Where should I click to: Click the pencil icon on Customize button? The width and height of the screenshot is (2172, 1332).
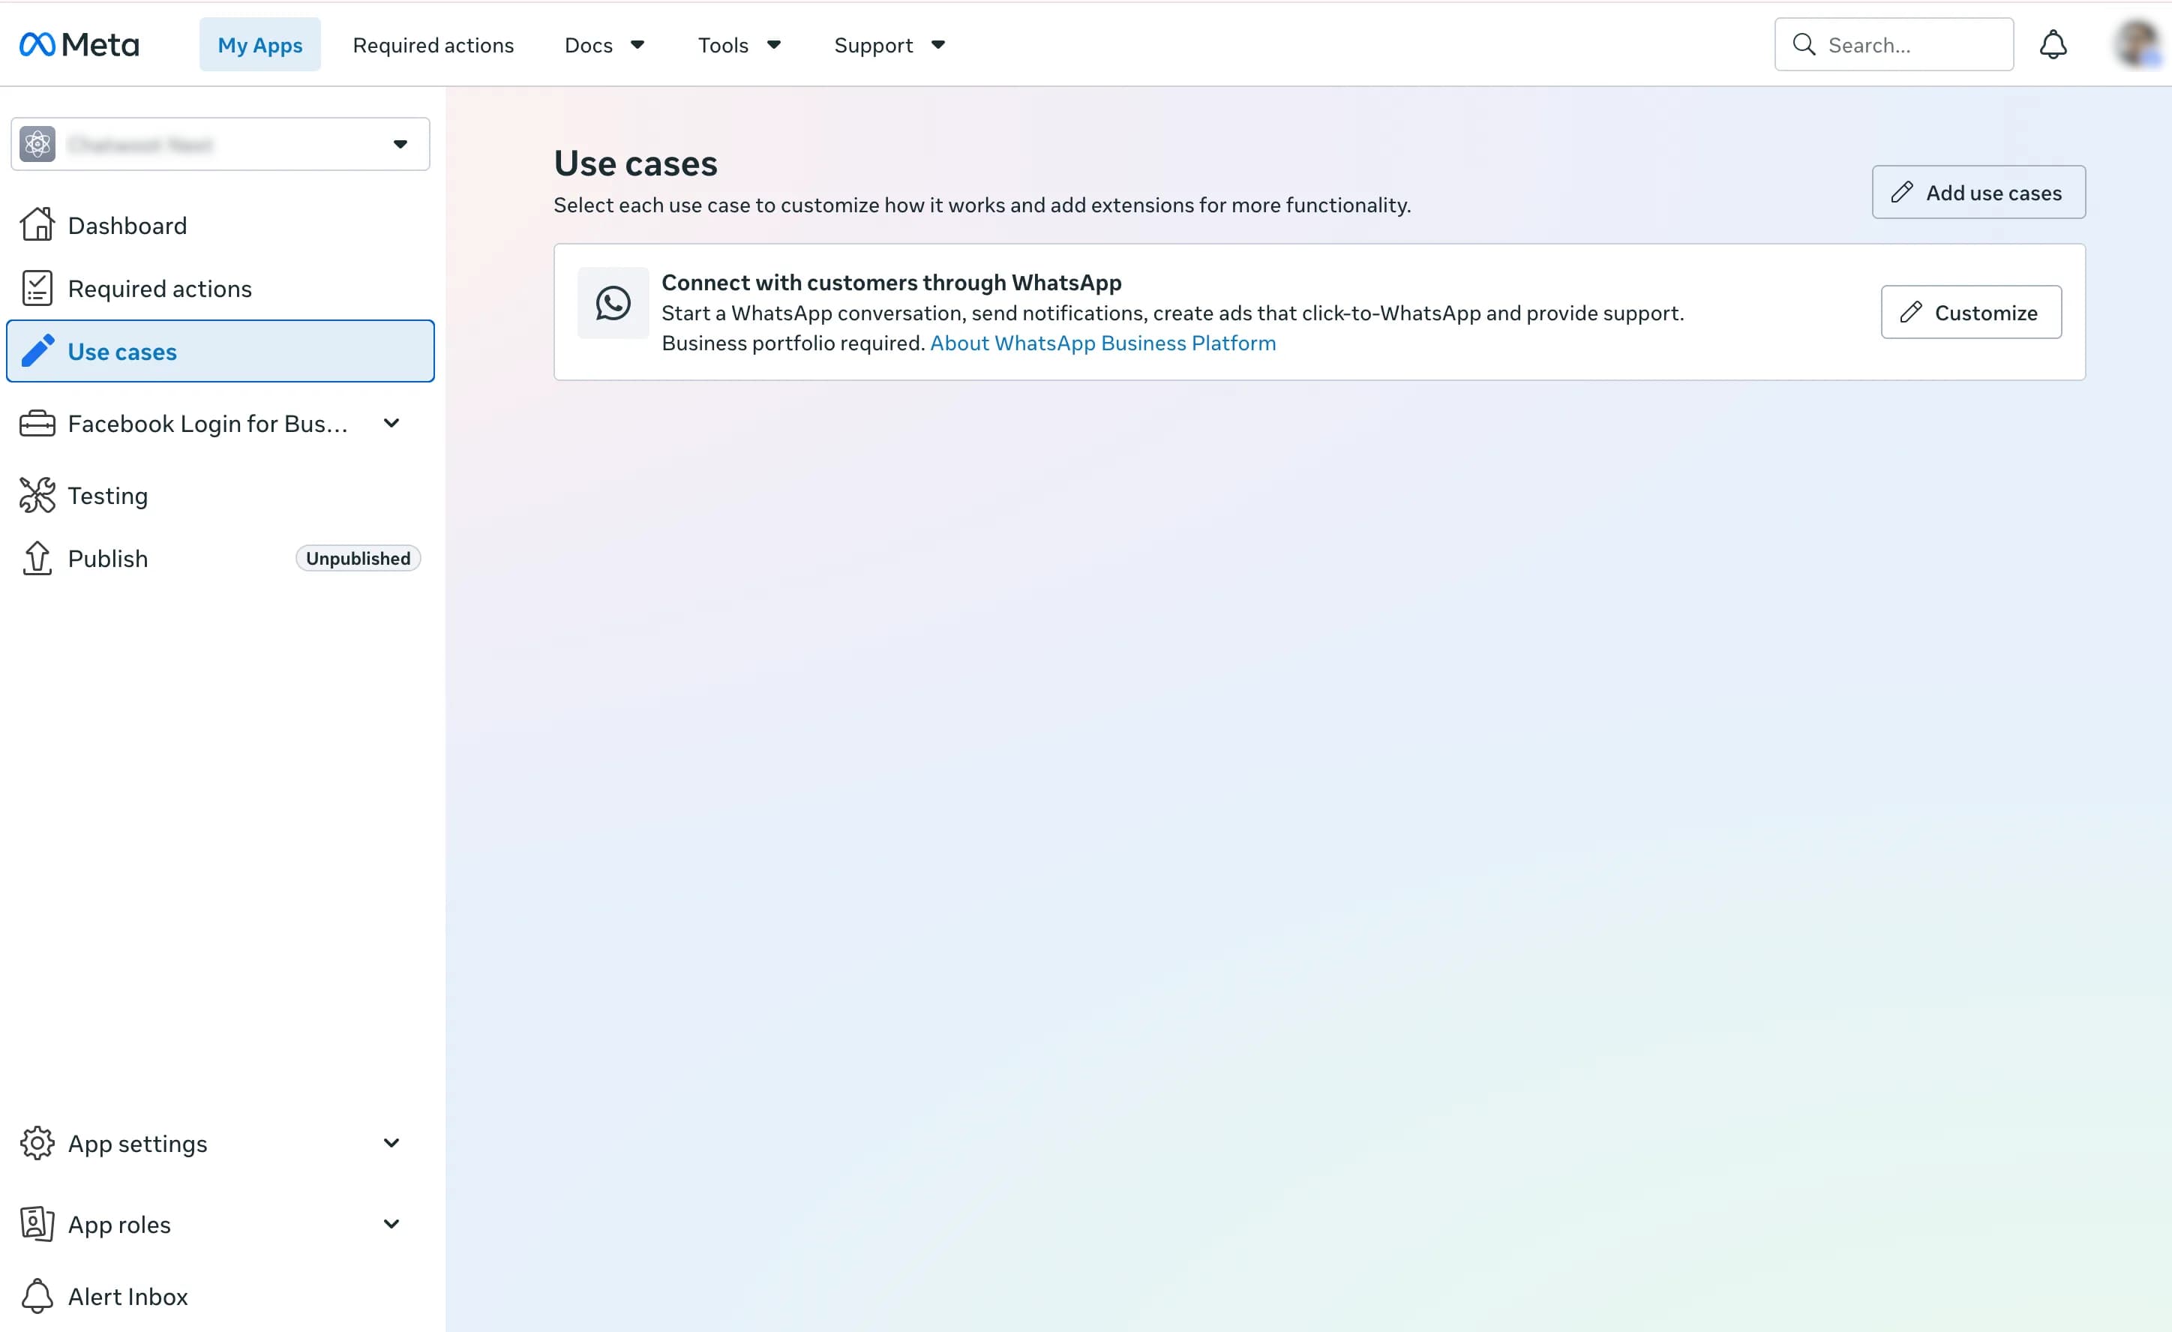1910,312
